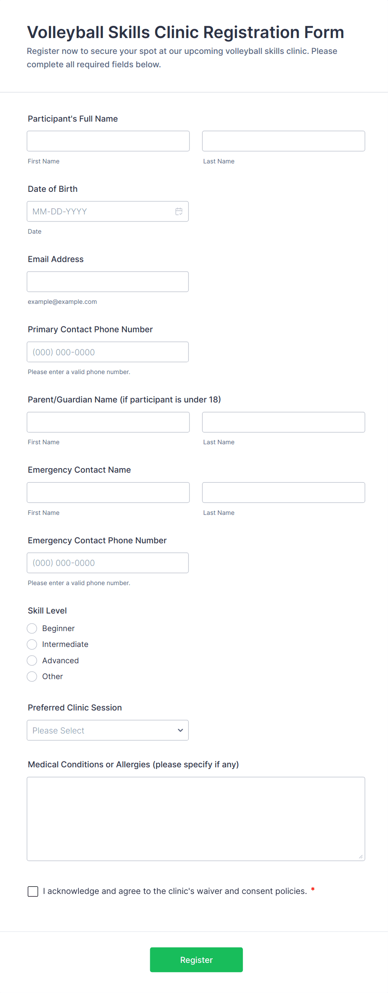Image resolution: width=388 pixels, height=993 pixels.
Task: Click the Parent/Guardian First Name field
Action: tap(108, 422)
